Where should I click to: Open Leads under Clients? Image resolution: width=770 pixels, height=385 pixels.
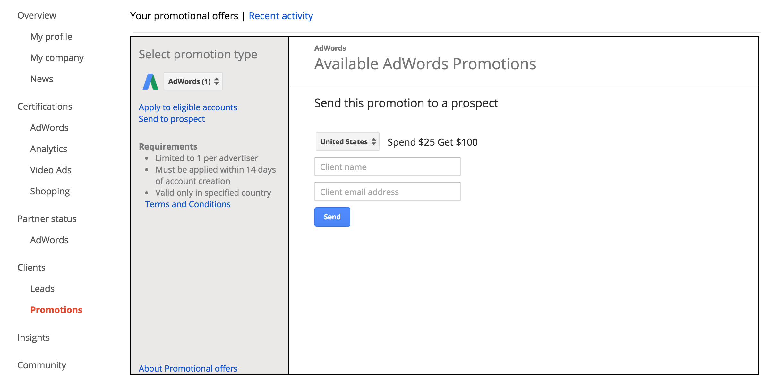click(42, 289)
